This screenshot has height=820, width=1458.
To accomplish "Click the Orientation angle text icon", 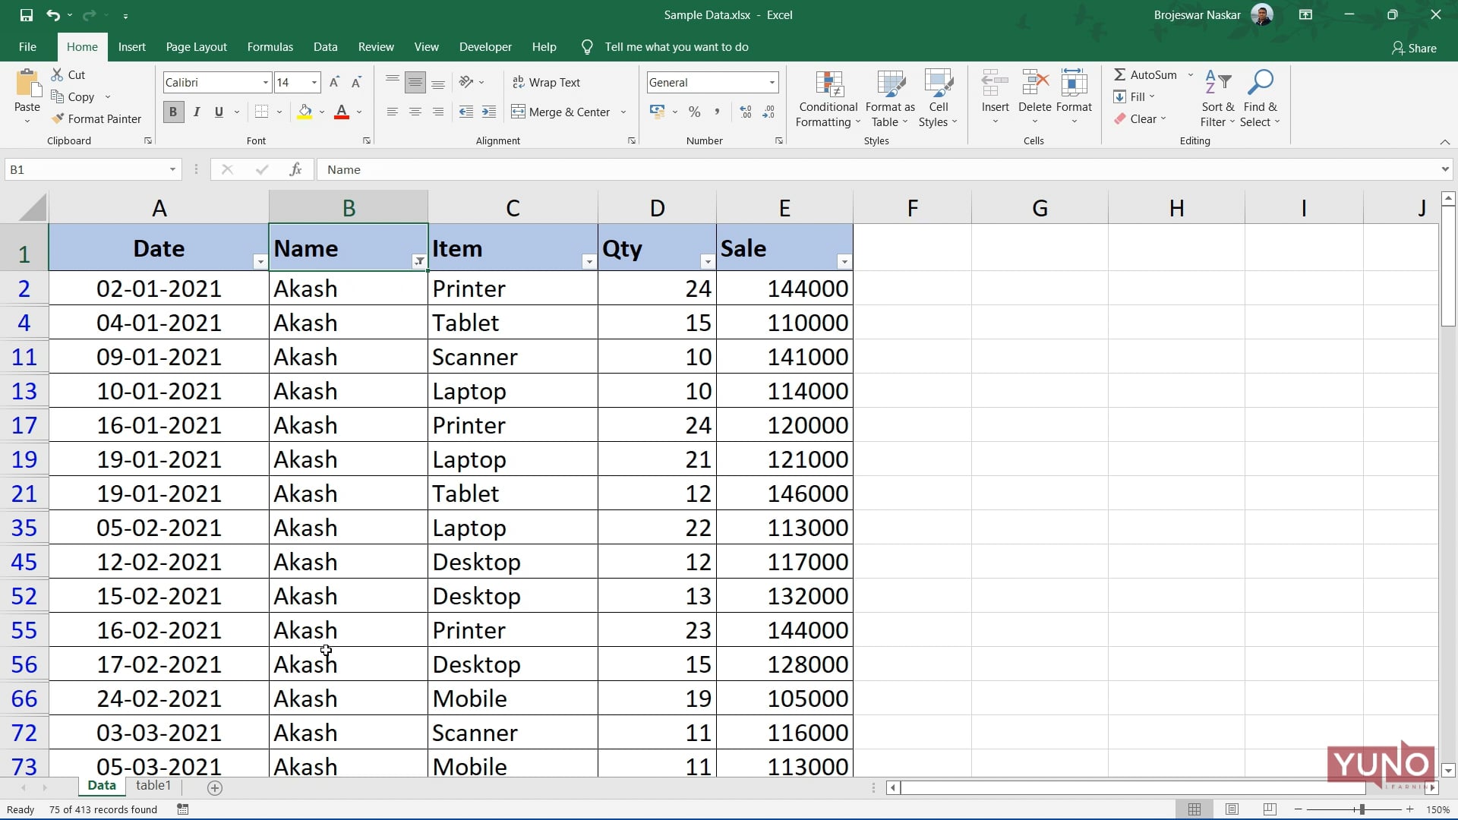I will coord(466,82).
